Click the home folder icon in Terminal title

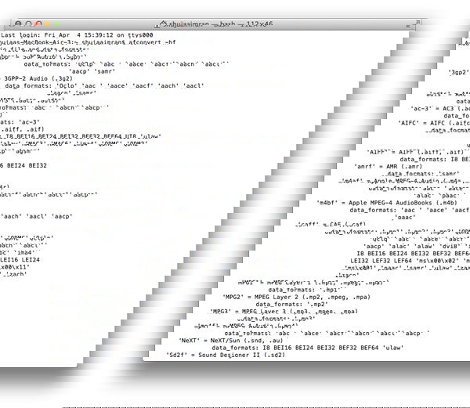(x=163, y=24)
